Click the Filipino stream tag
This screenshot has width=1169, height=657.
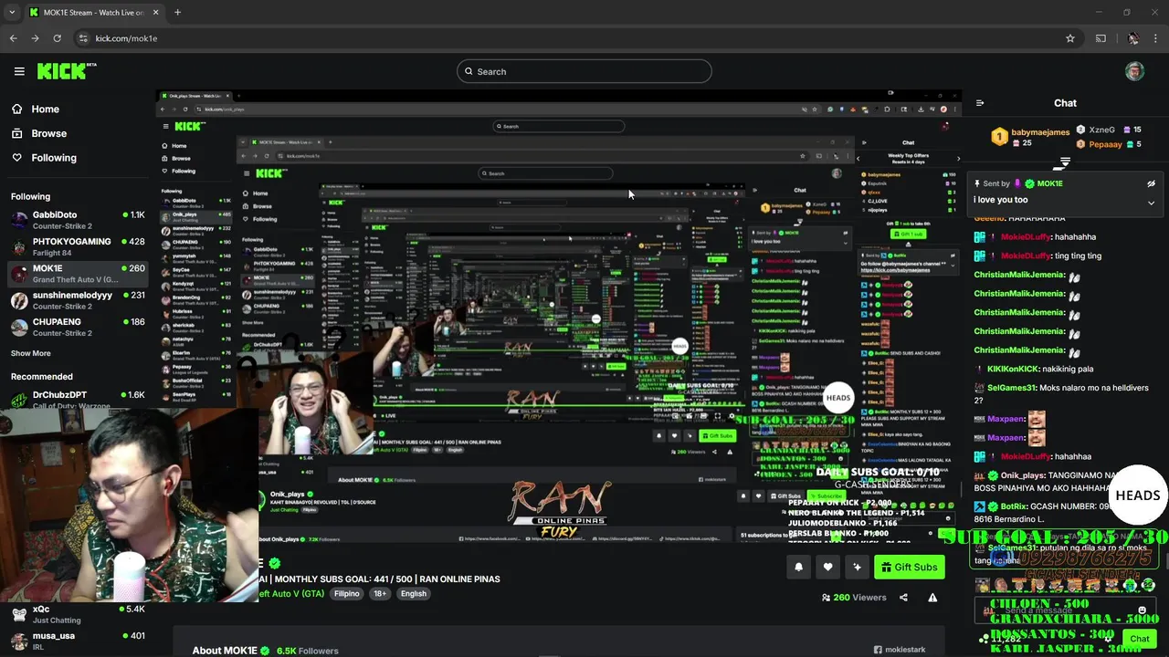(347, 593)
